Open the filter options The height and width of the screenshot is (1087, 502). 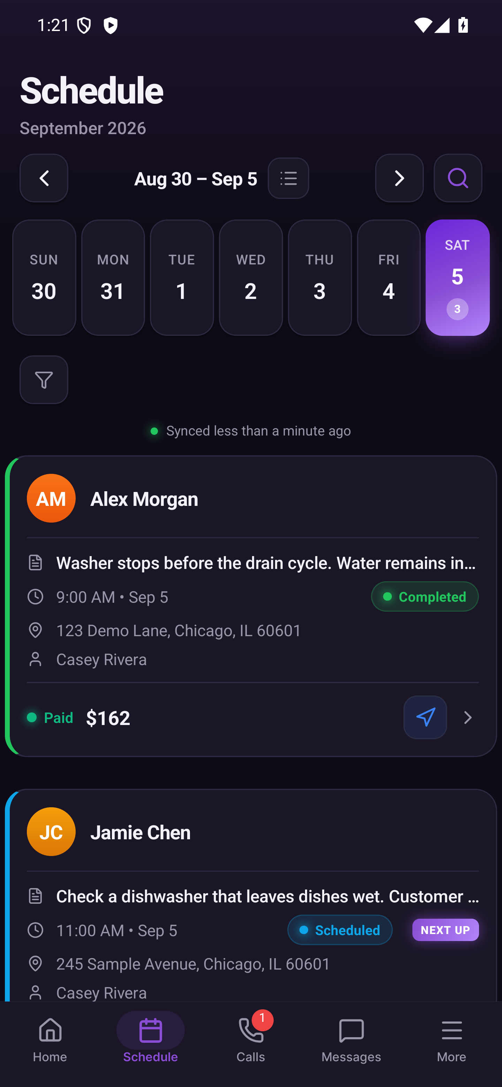(x=44, y=380)
